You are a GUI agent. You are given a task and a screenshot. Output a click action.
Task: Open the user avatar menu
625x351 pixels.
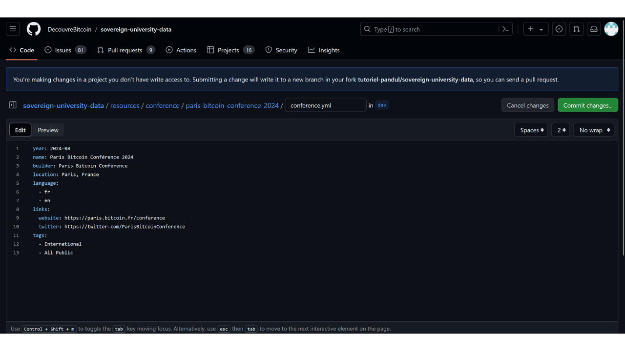[x=611, y=29]
